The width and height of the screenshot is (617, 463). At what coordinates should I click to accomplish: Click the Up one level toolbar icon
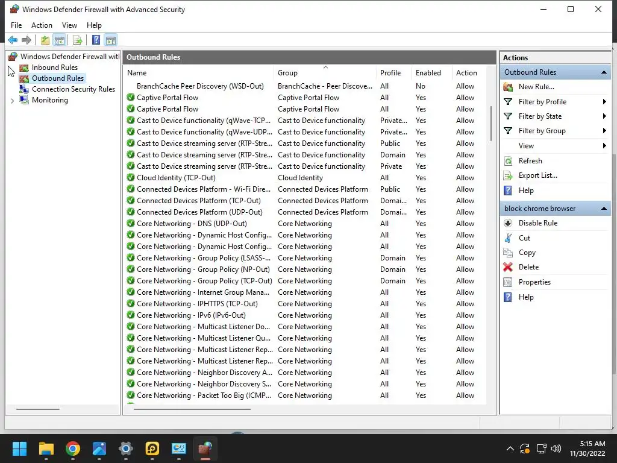45,40
